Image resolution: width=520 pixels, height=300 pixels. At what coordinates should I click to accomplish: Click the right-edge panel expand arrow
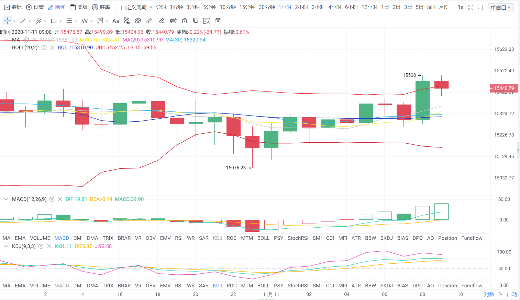[x=518, y=150]
